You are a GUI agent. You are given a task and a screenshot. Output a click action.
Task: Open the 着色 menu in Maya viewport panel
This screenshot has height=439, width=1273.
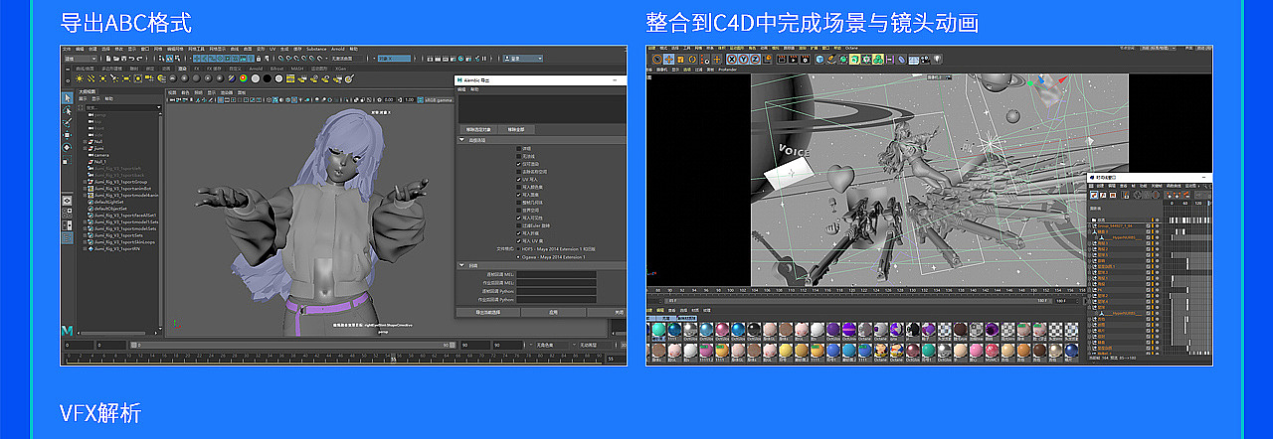click(185, 92)
